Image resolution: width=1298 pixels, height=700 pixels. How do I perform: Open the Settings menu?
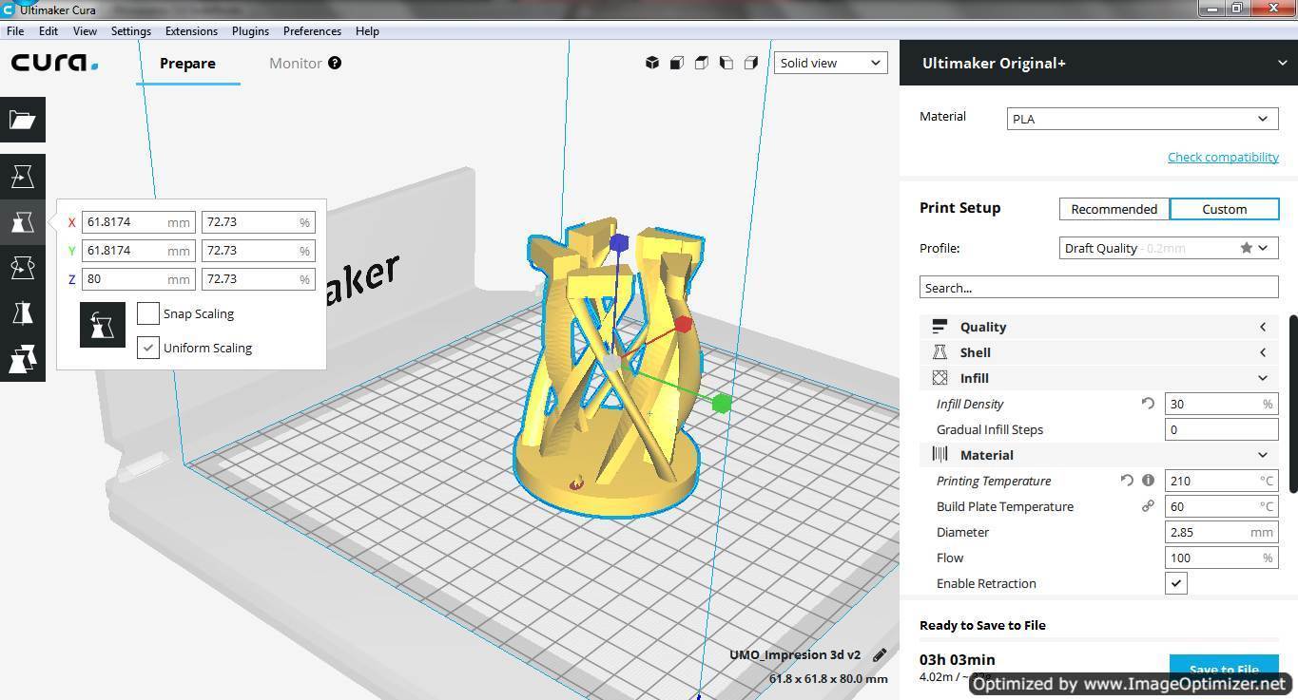[x=131, y=30]
